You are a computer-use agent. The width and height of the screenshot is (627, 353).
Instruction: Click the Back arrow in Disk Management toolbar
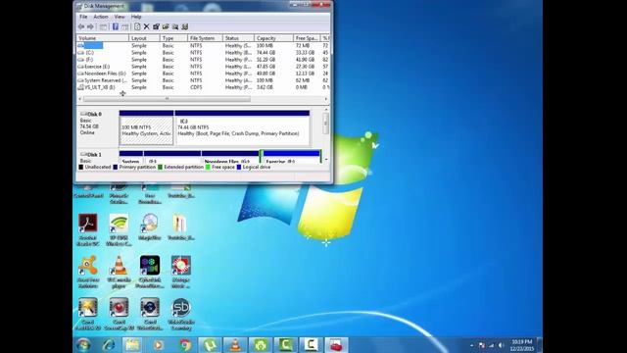point(81,26)
